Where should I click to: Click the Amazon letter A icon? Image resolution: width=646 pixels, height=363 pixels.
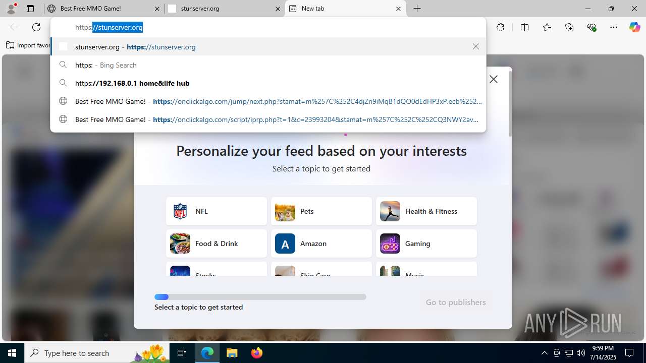(285, 244)
